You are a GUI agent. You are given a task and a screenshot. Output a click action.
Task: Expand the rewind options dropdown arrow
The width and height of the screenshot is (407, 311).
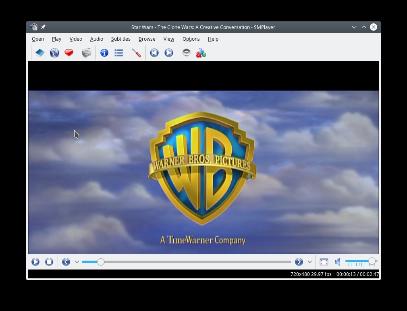[x=77, y=262]
